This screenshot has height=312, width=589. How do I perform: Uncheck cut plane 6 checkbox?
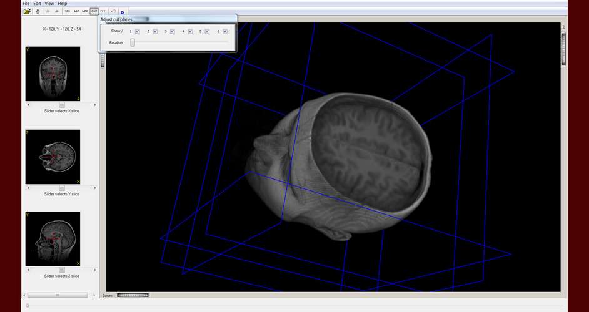[225, 31]
